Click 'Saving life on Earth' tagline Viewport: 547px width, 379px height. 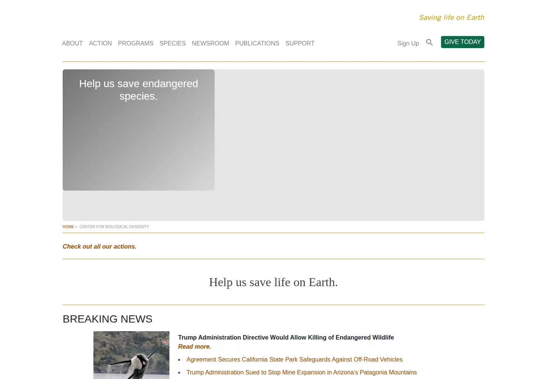pyautogui.click(x=452, y=17)
